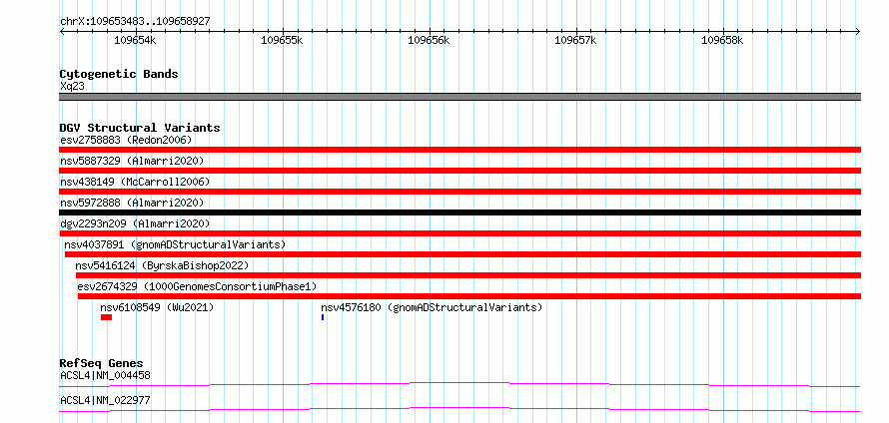Click the left arrowhead of the ruler
The height and width of the screenshot is (423, 889).
tap(62, 31)
